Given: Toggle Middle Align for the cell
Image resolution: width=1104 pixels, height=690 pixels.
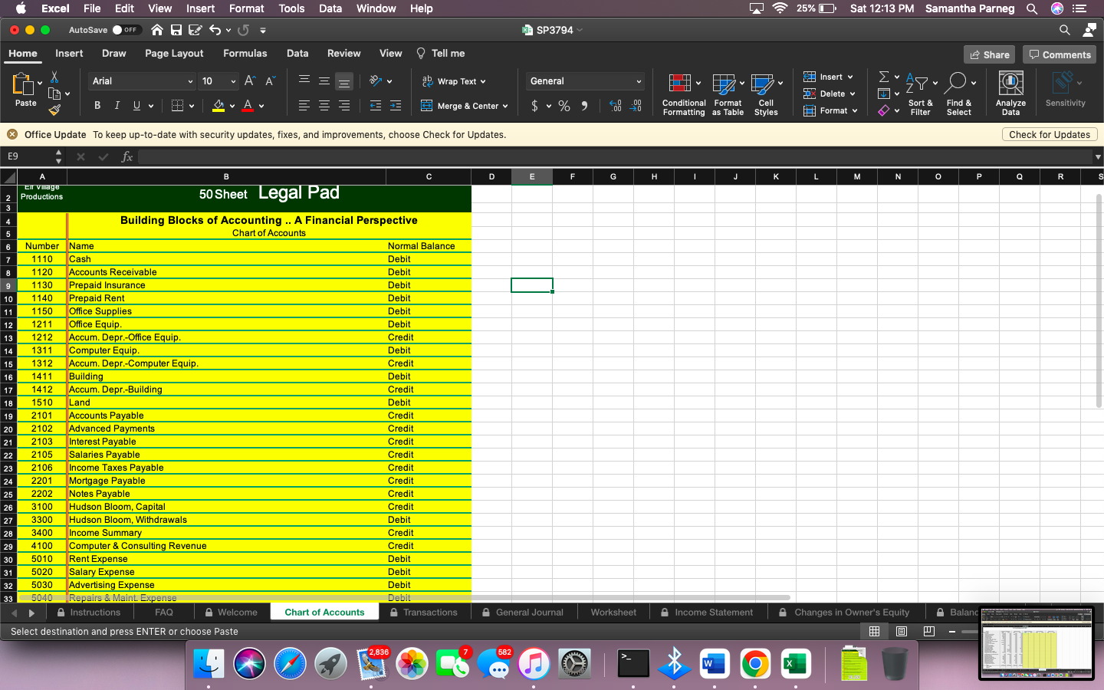Looking at the screenshot, I should point(324,80).
